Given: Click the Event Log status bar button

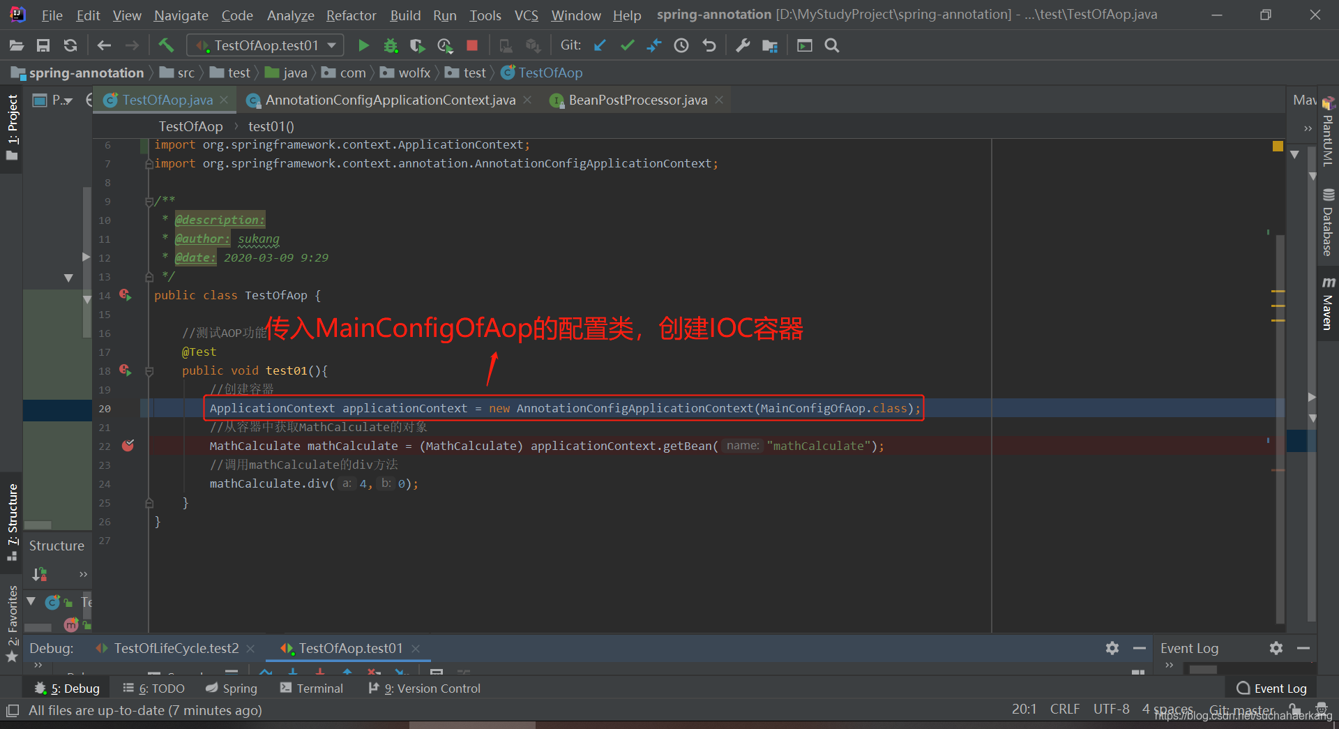Looking at the screenshot, I should click(x=1271, y=689).
